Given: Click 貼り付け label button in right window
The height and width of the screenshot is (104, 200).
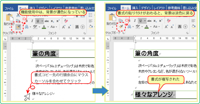Looking at the screenshot, I should point(112,24).
